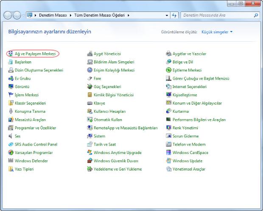Open Konum ve Diğer Algılayıcılar link
The width and height of the screenshot is (263, 211).
(x=197, y=103)
